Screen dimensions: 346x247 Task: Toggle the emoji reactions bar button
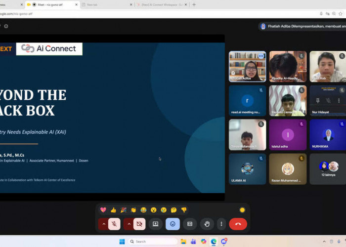coord(173,224)
